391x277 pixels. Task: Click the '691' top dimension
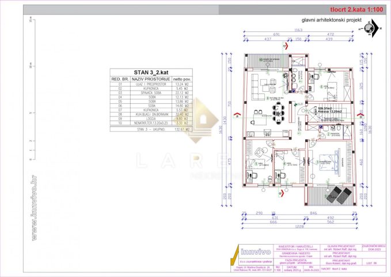point(276,35)
